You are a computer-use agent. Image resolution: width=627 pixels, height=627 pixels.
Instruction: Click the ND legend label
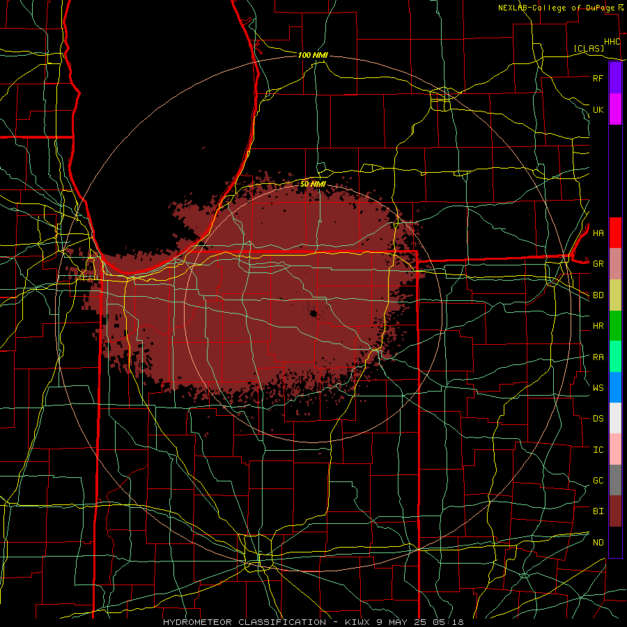click(x=598, y=543)
